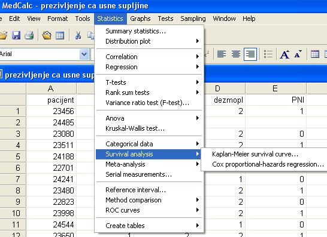327x237 pixels.
Task: Open the Tests menu
Action: 165,19
